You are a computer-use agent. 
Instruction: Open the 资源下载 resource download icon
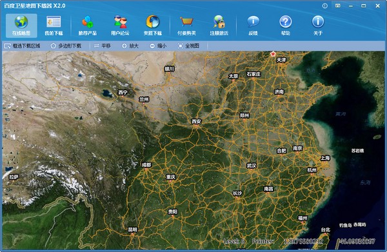tap(153, 26)
